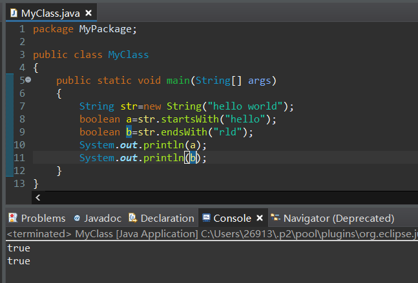
Task: Click the 'static' keyword on line 5
Action: coord(114,81)
